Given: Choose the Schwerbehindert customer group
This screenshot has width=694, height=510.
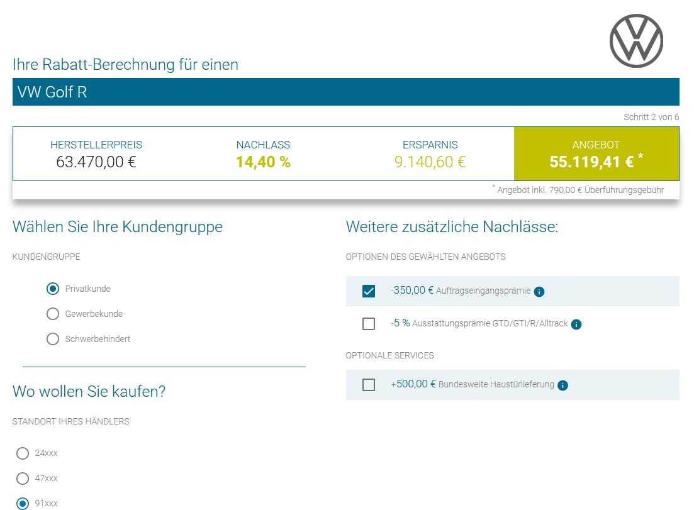Looking at the screenshot, I should pyautogui.click(x=53, y=339).
